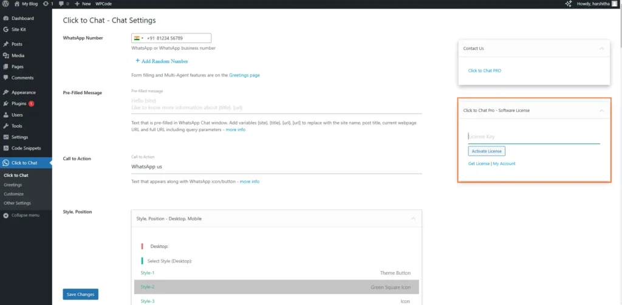Screen dimensions: 622x305
Task: Click the WordPress logo in admin bar
Action: click(x=5, y=4)
